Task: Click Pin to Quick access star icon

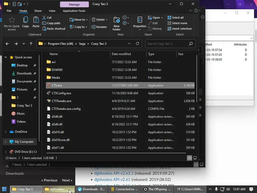Action: click(12, 20)
